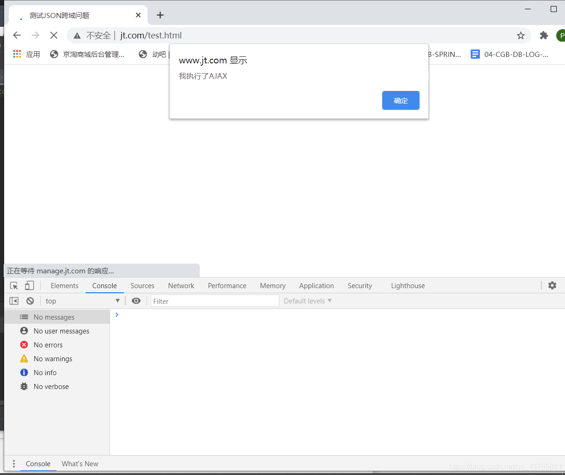565x475 pixels.
Task: Hide the console sidebar
Action: click(14, 301)
